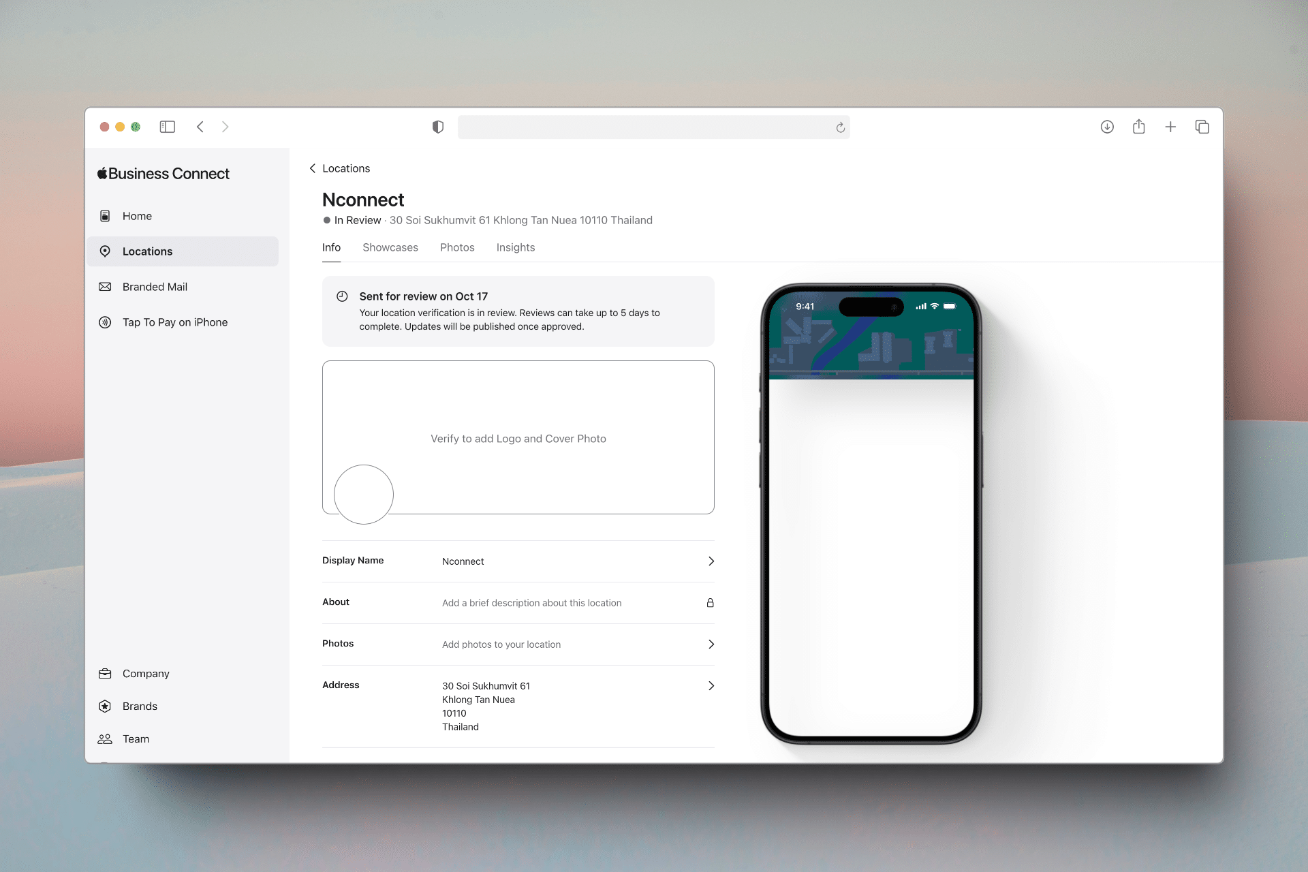Screen dimensions: 1308x872
Task: Click the Team icon in sidebar
Action: coord(106,738)
